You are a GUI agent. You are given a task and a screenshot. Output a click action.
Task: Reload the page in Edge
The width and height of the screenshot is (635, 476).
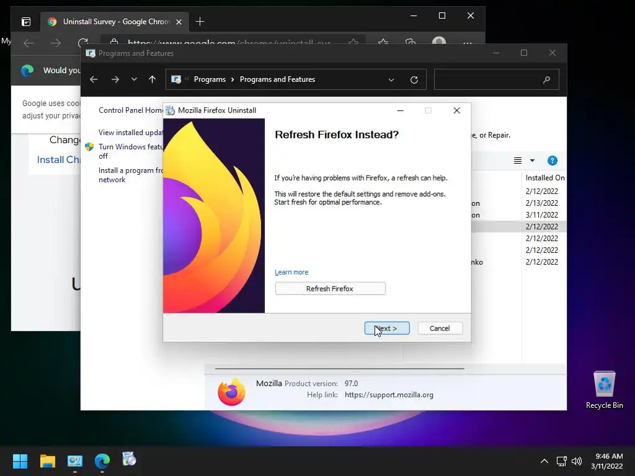83,43
